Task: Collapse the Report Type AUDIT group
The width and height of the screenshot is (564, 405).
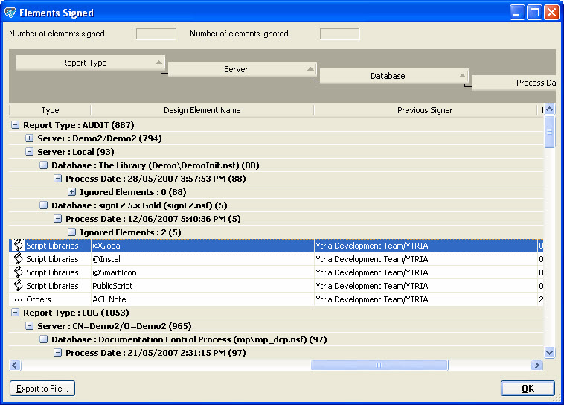Action: click(16, 125)
